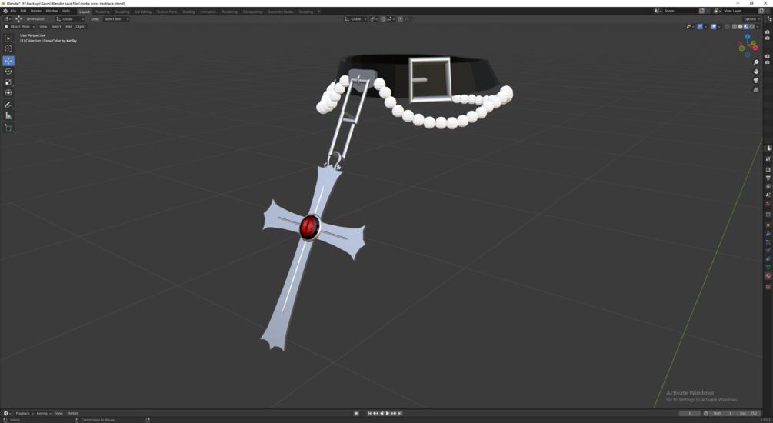Open the Playback dropdown in timeline
The height and width of the screenshot is (423, 773).
(x=25, y=413)
